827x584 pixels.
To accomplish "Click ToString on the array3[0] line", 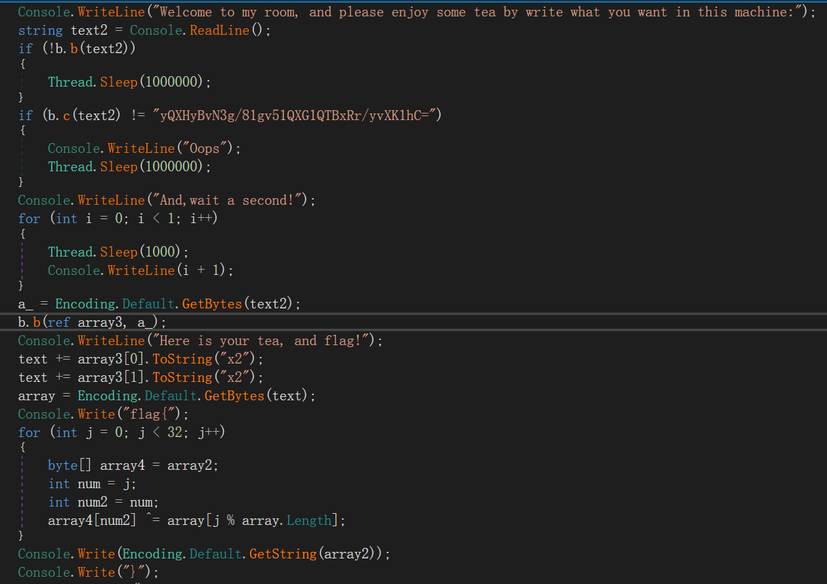I will [x=182, y=359].
